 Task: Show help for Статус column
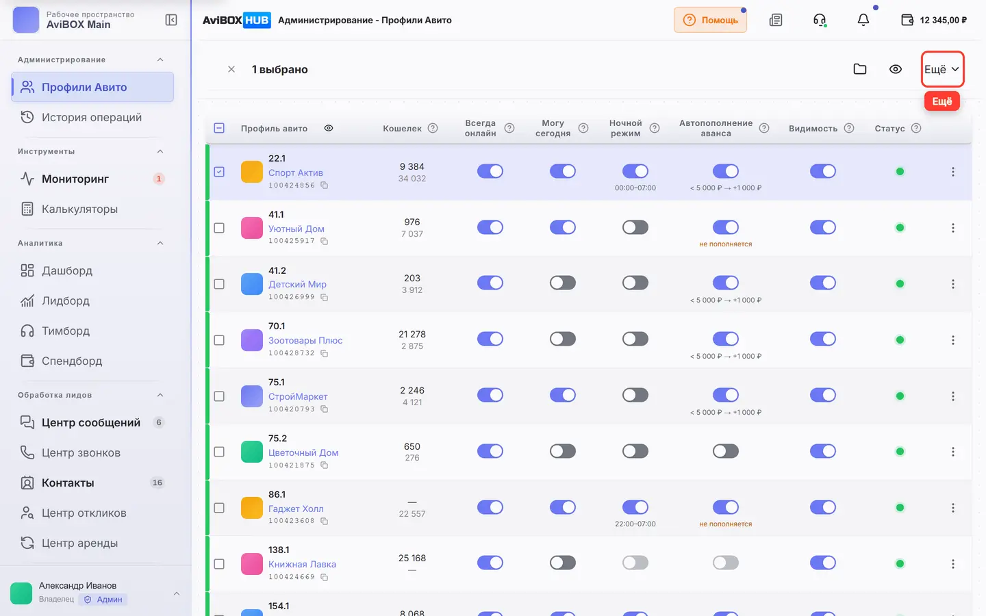[916, 128]
